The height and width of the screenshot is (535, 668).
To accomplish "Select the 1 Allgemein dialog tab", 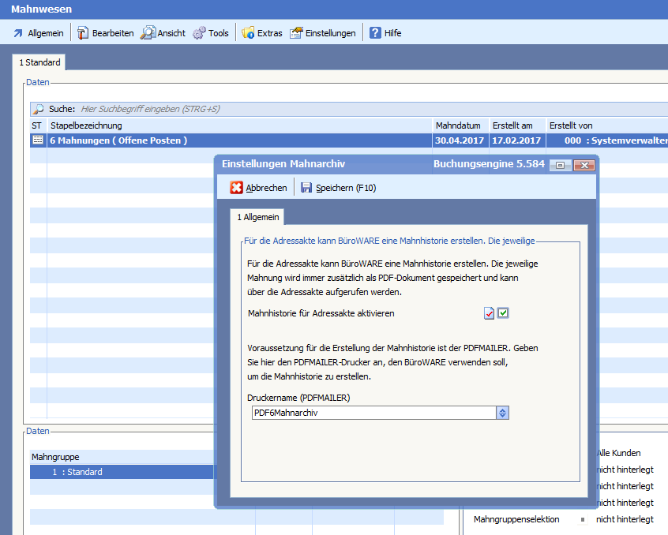I will coord(255,217).
